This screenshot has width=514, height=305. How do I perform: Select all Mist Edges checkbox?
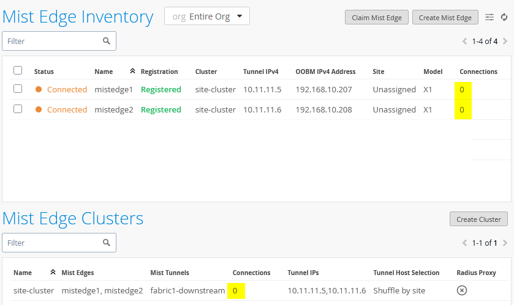(x=18, y=70)
